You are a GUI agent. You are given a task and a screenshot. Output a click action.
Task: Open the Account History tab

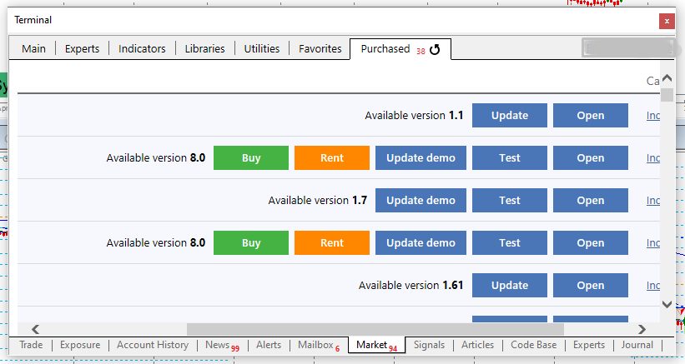coord(153,345)
